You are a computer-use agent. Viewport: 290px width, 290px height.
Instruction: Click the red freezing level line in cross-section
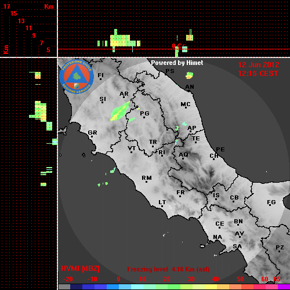[174, 49]
